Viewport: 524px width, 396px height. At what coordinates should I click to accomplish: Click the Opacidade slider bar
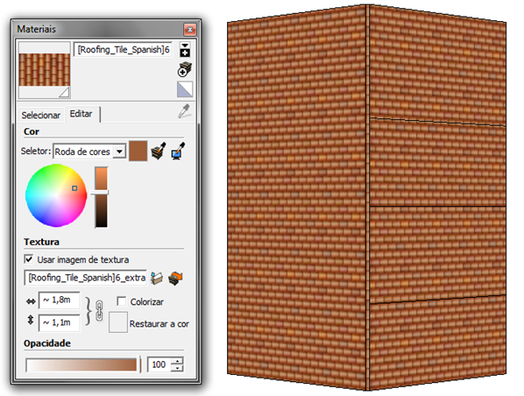point(81,365)
